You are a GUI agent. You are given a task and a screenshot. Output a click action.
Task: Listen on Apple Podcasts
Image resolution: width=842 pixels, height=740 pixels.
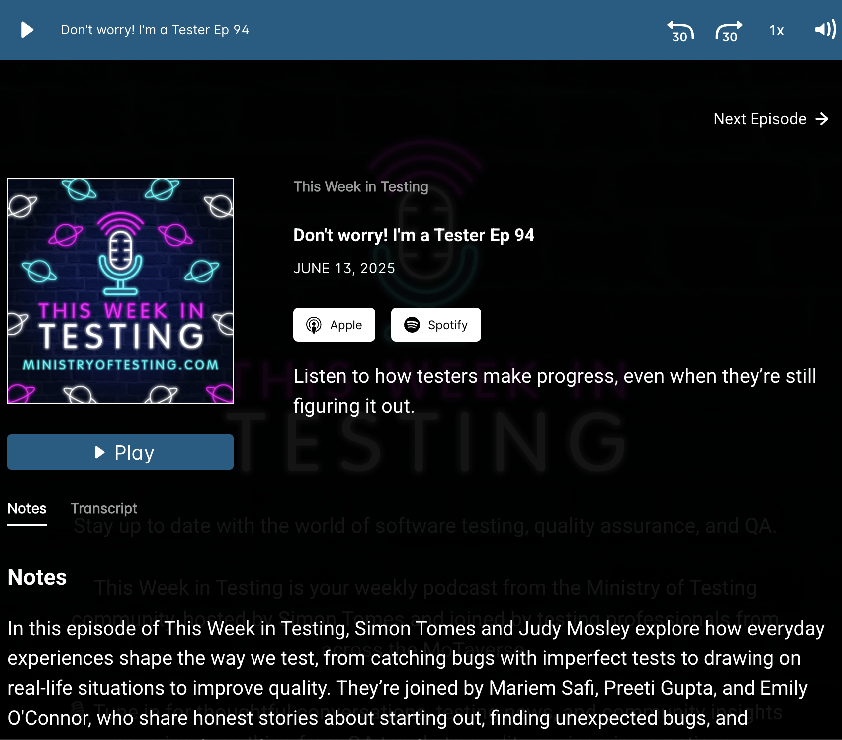(334, 325)
